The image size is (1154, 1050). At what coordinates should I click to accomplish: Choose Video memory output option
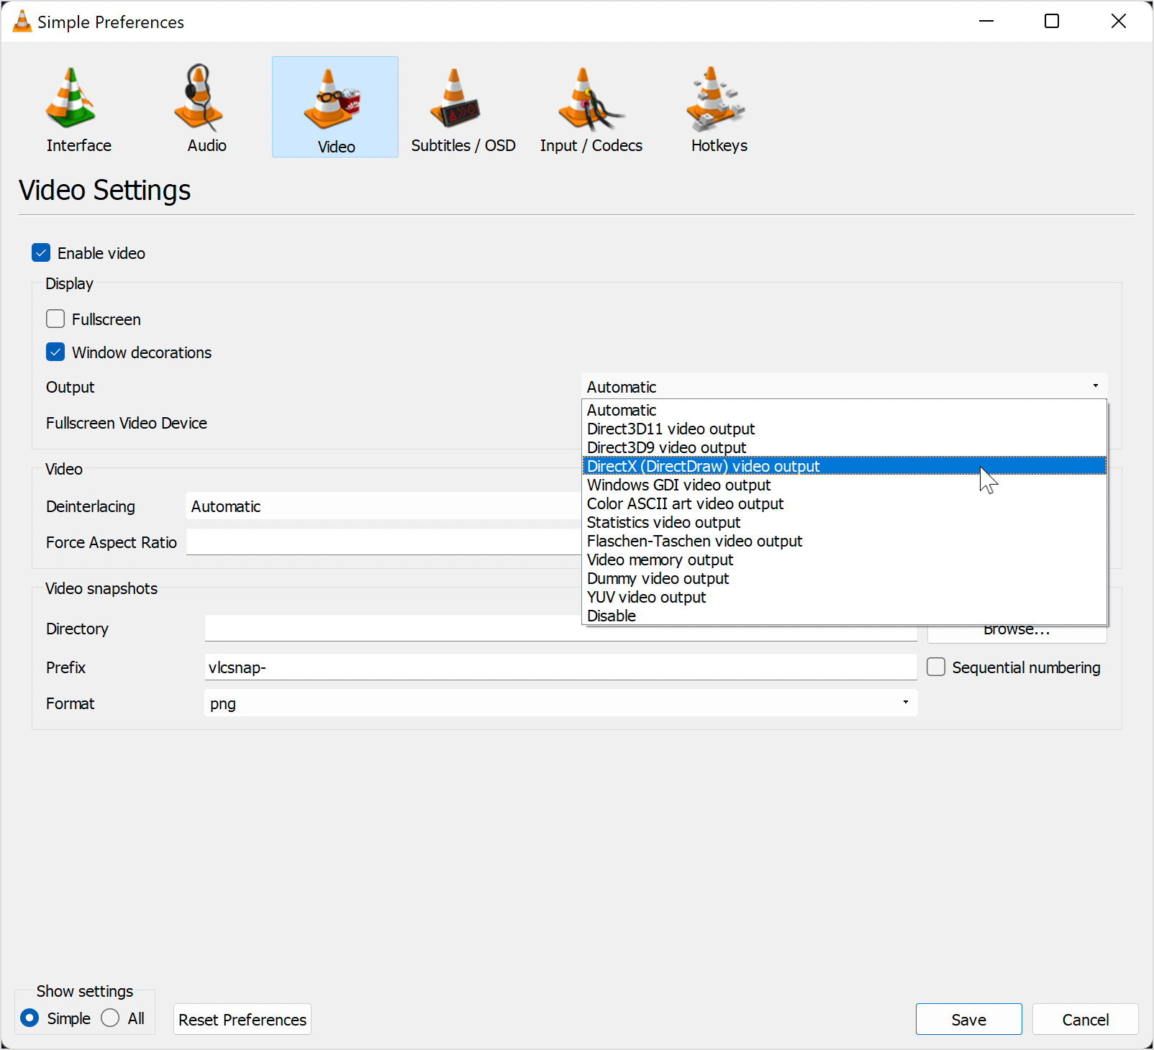point(844,560)
